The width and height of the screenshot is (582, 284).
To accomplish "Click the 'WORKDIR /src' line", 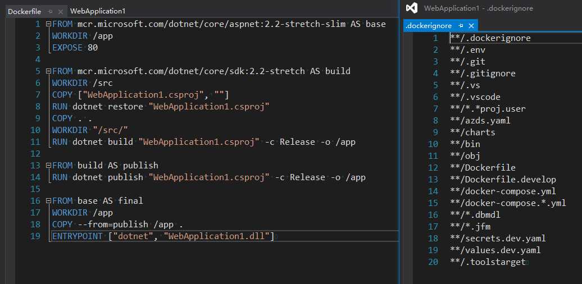I will 83,83.
